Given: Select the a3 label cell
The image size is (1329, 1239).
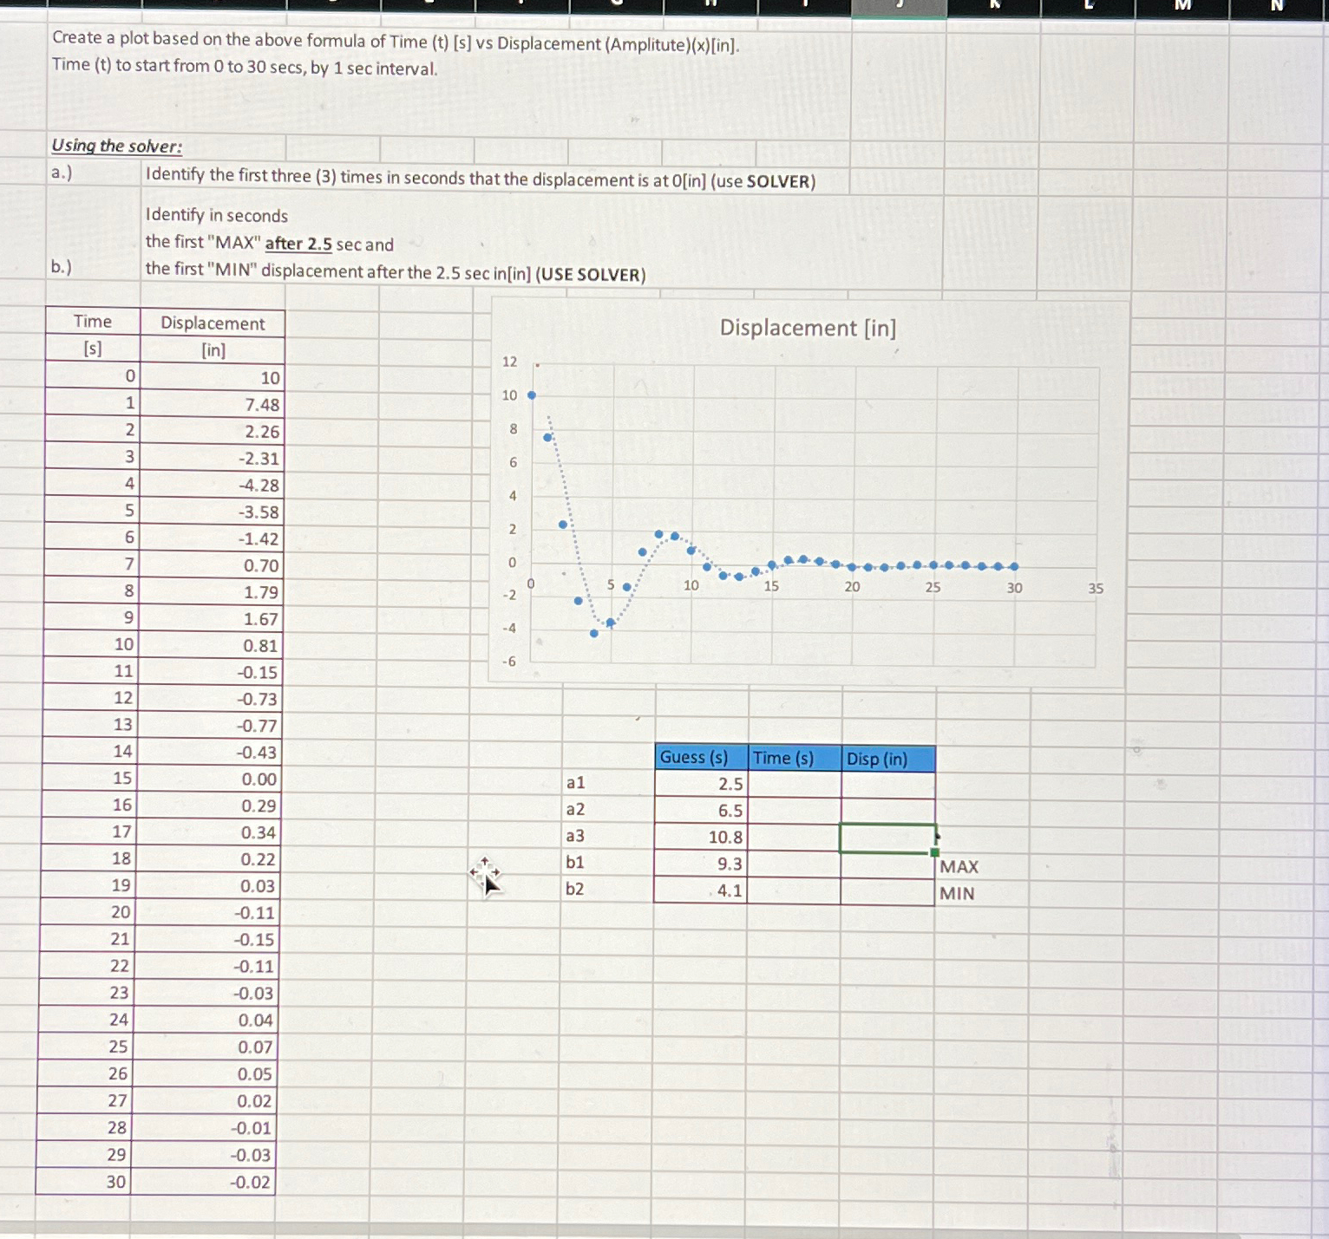Looking at the screenshot, I should (606, 836).
